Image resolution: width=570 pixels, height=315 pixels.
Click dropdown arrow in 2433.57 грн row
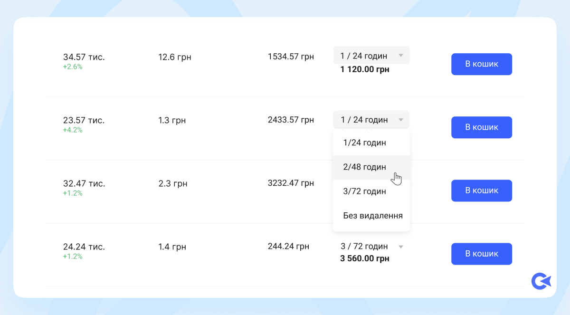point(400,120)
